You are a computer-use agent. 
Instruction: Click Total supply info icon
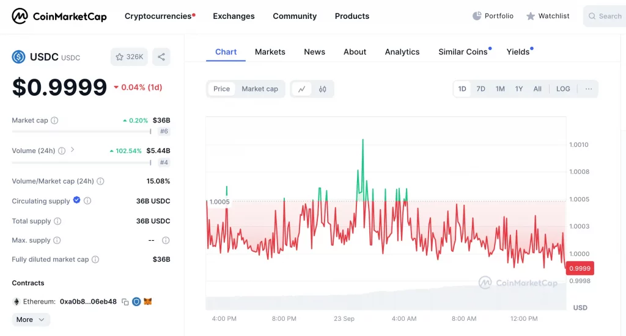[57, 221]
